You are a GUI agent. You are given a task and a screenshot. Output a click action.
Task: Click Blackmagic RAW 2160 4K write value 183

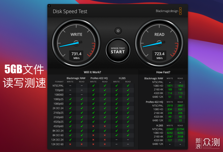tap(170, 89)
